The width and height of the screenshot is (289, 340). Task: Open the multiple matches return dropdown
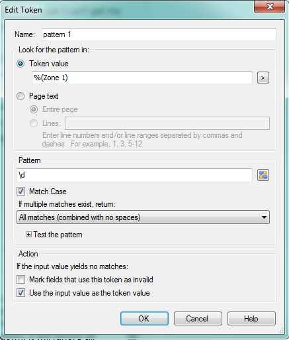[143, 217]
